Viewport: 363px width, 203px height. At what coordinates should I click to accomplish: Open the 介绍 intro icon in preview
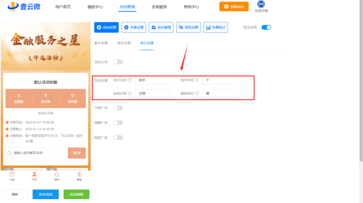(12, 175)
